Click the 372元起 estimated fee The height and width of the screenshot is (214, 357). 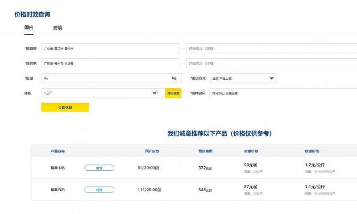tap(205, 168)
